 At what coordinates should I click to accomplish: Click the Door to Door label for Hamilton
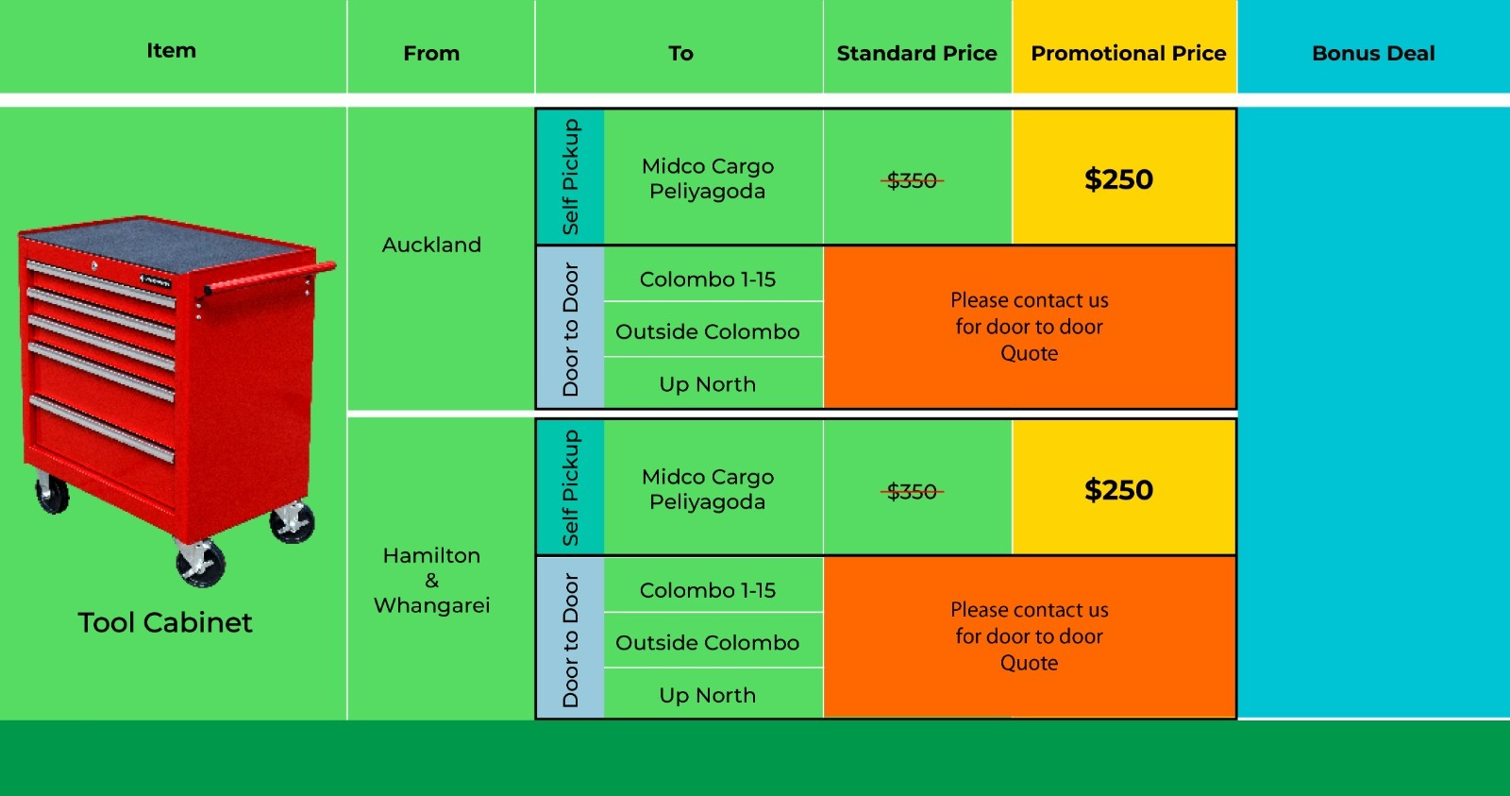[570, 639]
